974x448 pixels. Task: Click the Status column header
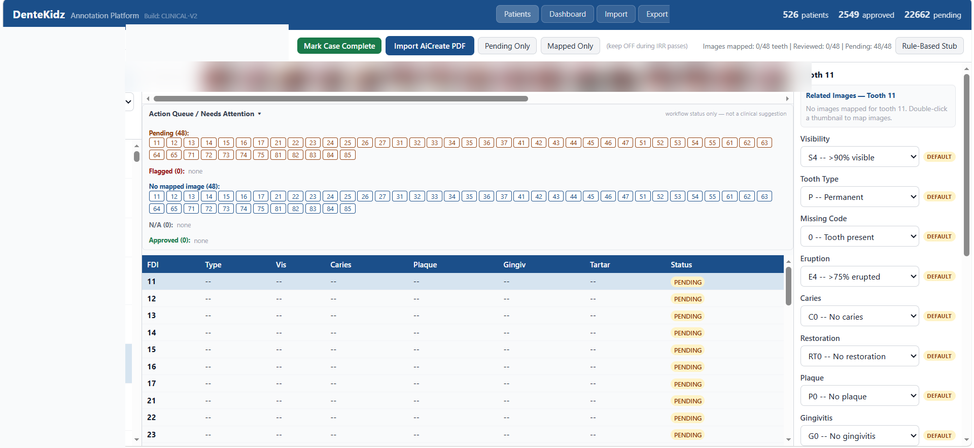[681, 265]
